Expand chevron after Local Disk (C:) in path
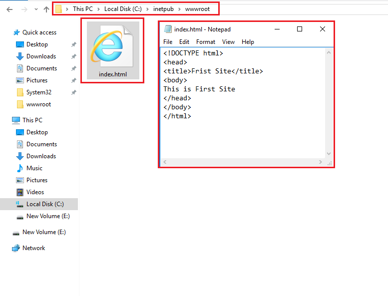388x296 pixels. [147, 9]
